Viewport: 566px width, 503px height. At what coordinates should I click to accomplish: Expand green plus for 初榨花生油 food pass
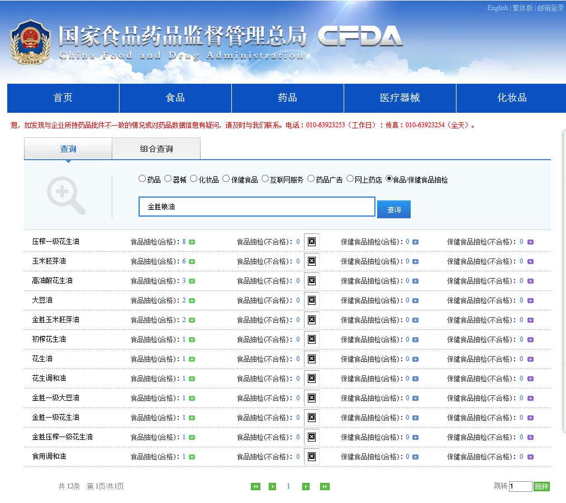pyautogui.click(x=192, y=339)
